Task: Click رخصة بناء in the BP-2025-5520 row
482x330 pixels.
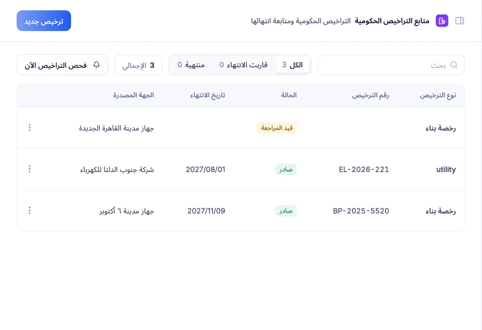Action: (441, 211)
